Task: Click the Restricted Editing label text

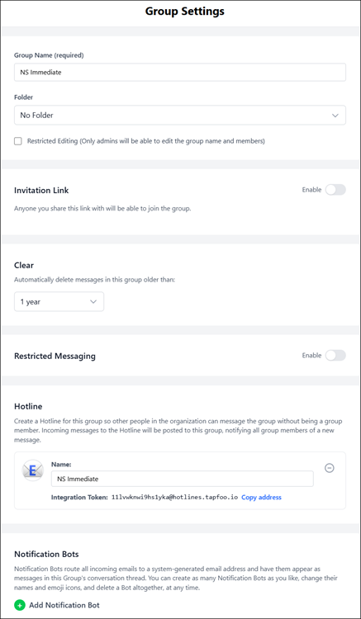Action: point(145,141)
